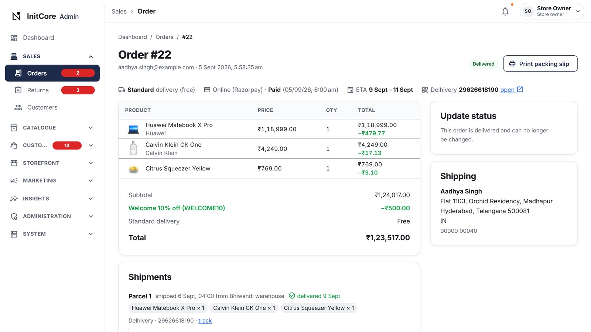The height and width of the screenshot is (332, 591).
Task: Click the Returns icon in sidebar
Action: coord(18,90)
